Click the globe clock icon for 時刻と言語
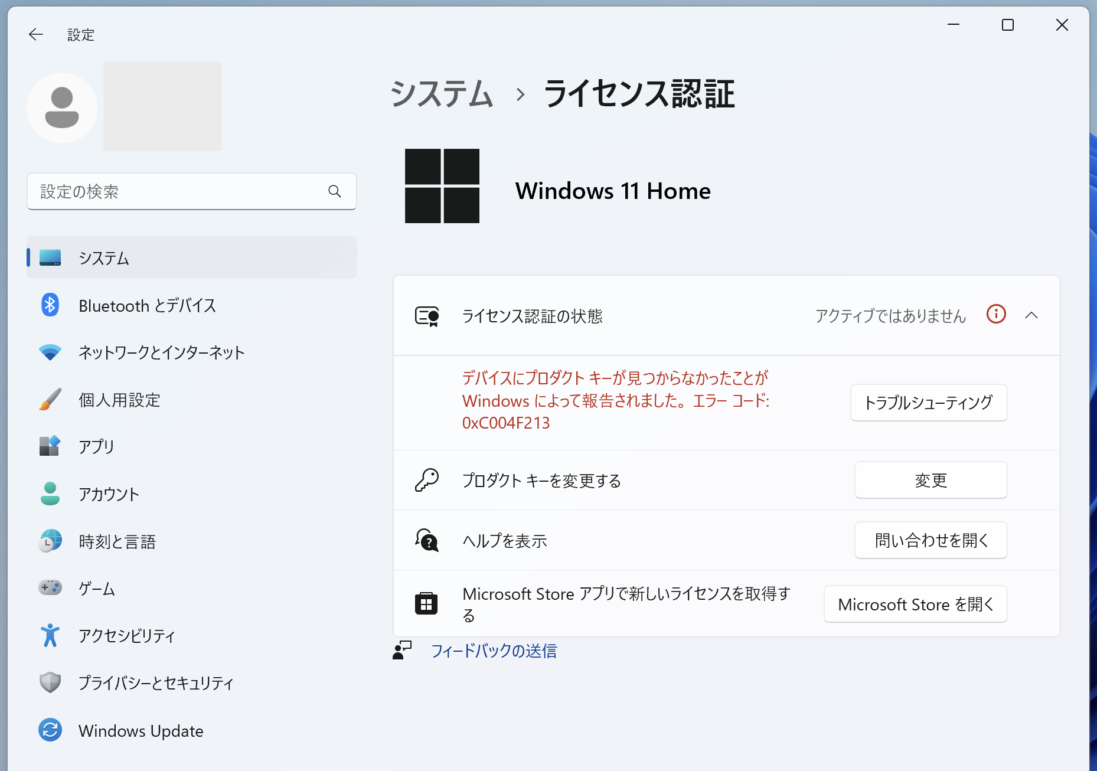Viewport: 1097px width, 771px height. click(x=50, y=541)
